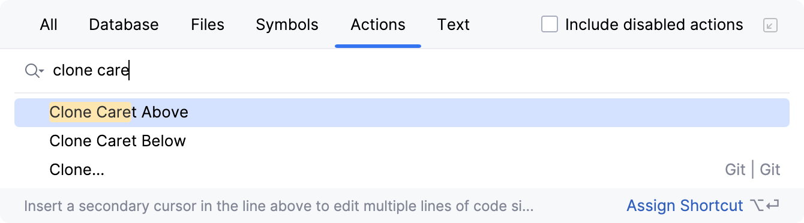Viewport: 804px width, 223px height.
Task: Select the Actions tab
Action: (378, 25)
